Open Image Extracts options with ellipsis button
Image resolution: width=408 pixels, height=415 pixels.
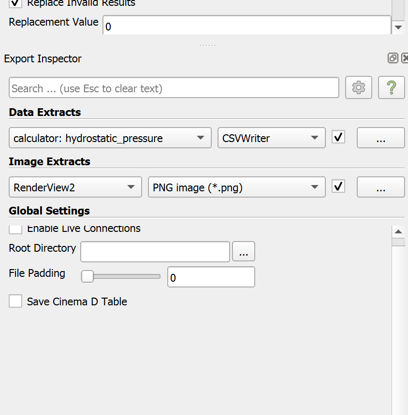(x=380, y=186)
